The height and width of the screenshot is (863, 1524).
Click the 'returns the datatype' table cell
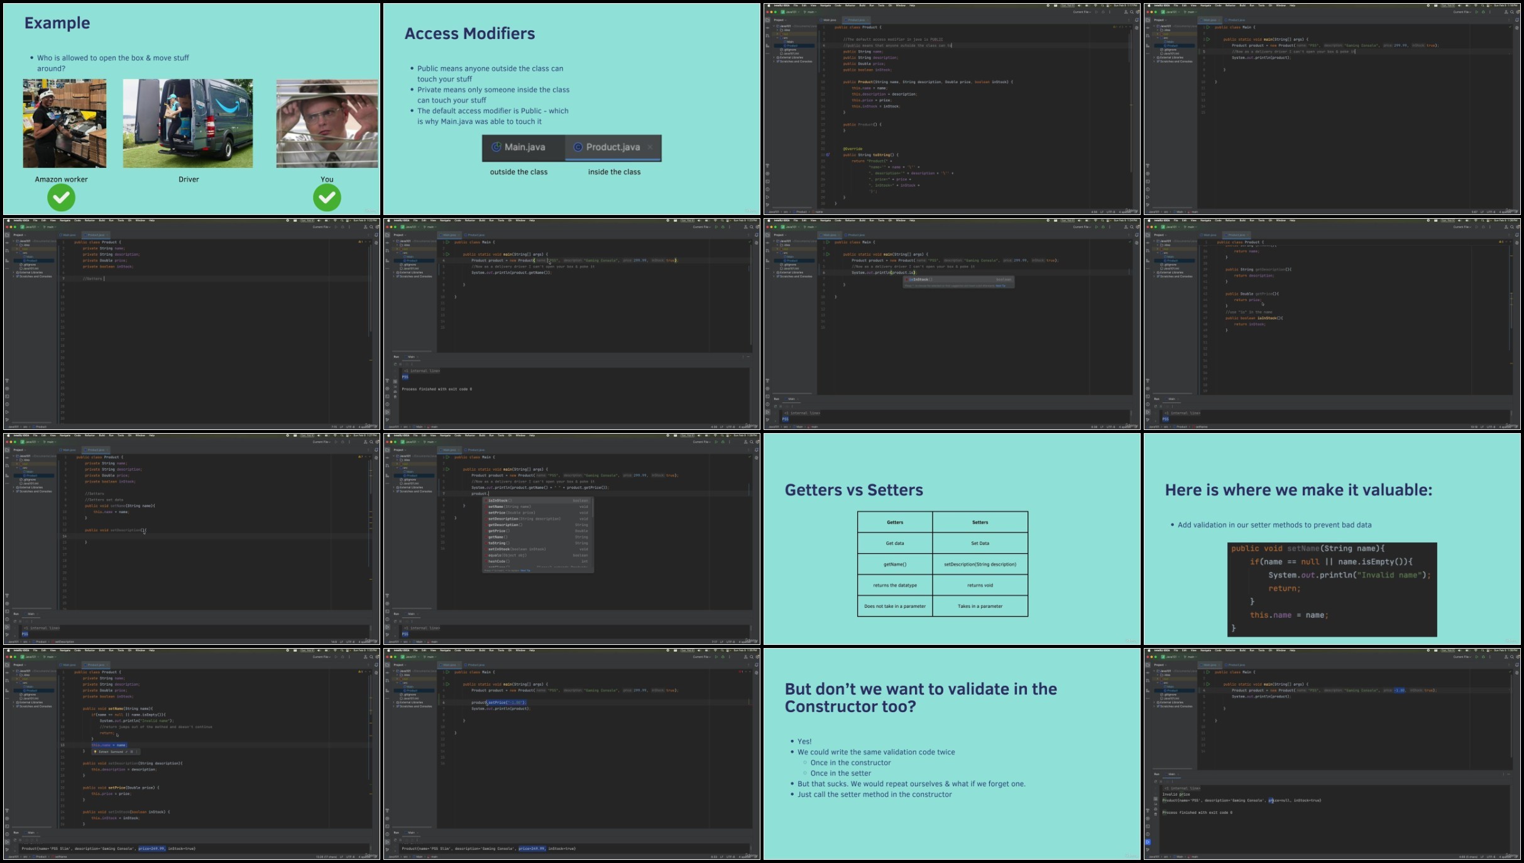pos(895,585)
